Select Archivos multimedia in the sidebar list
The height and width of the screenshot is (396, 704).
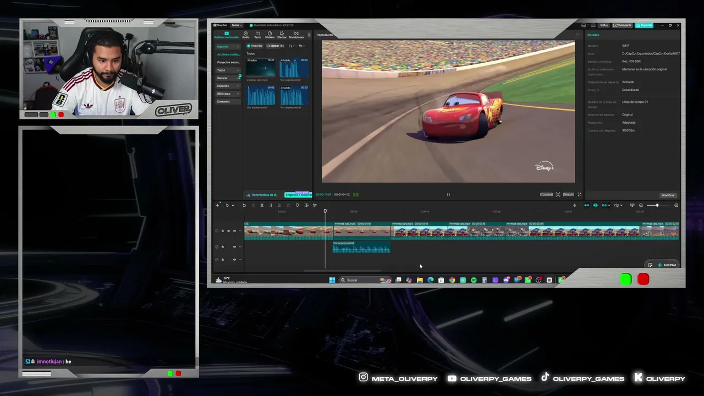228,54
